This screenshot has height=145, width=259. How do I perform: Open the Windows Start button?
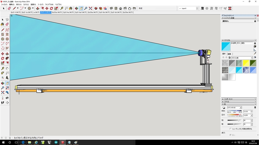[x=3, y=142]
